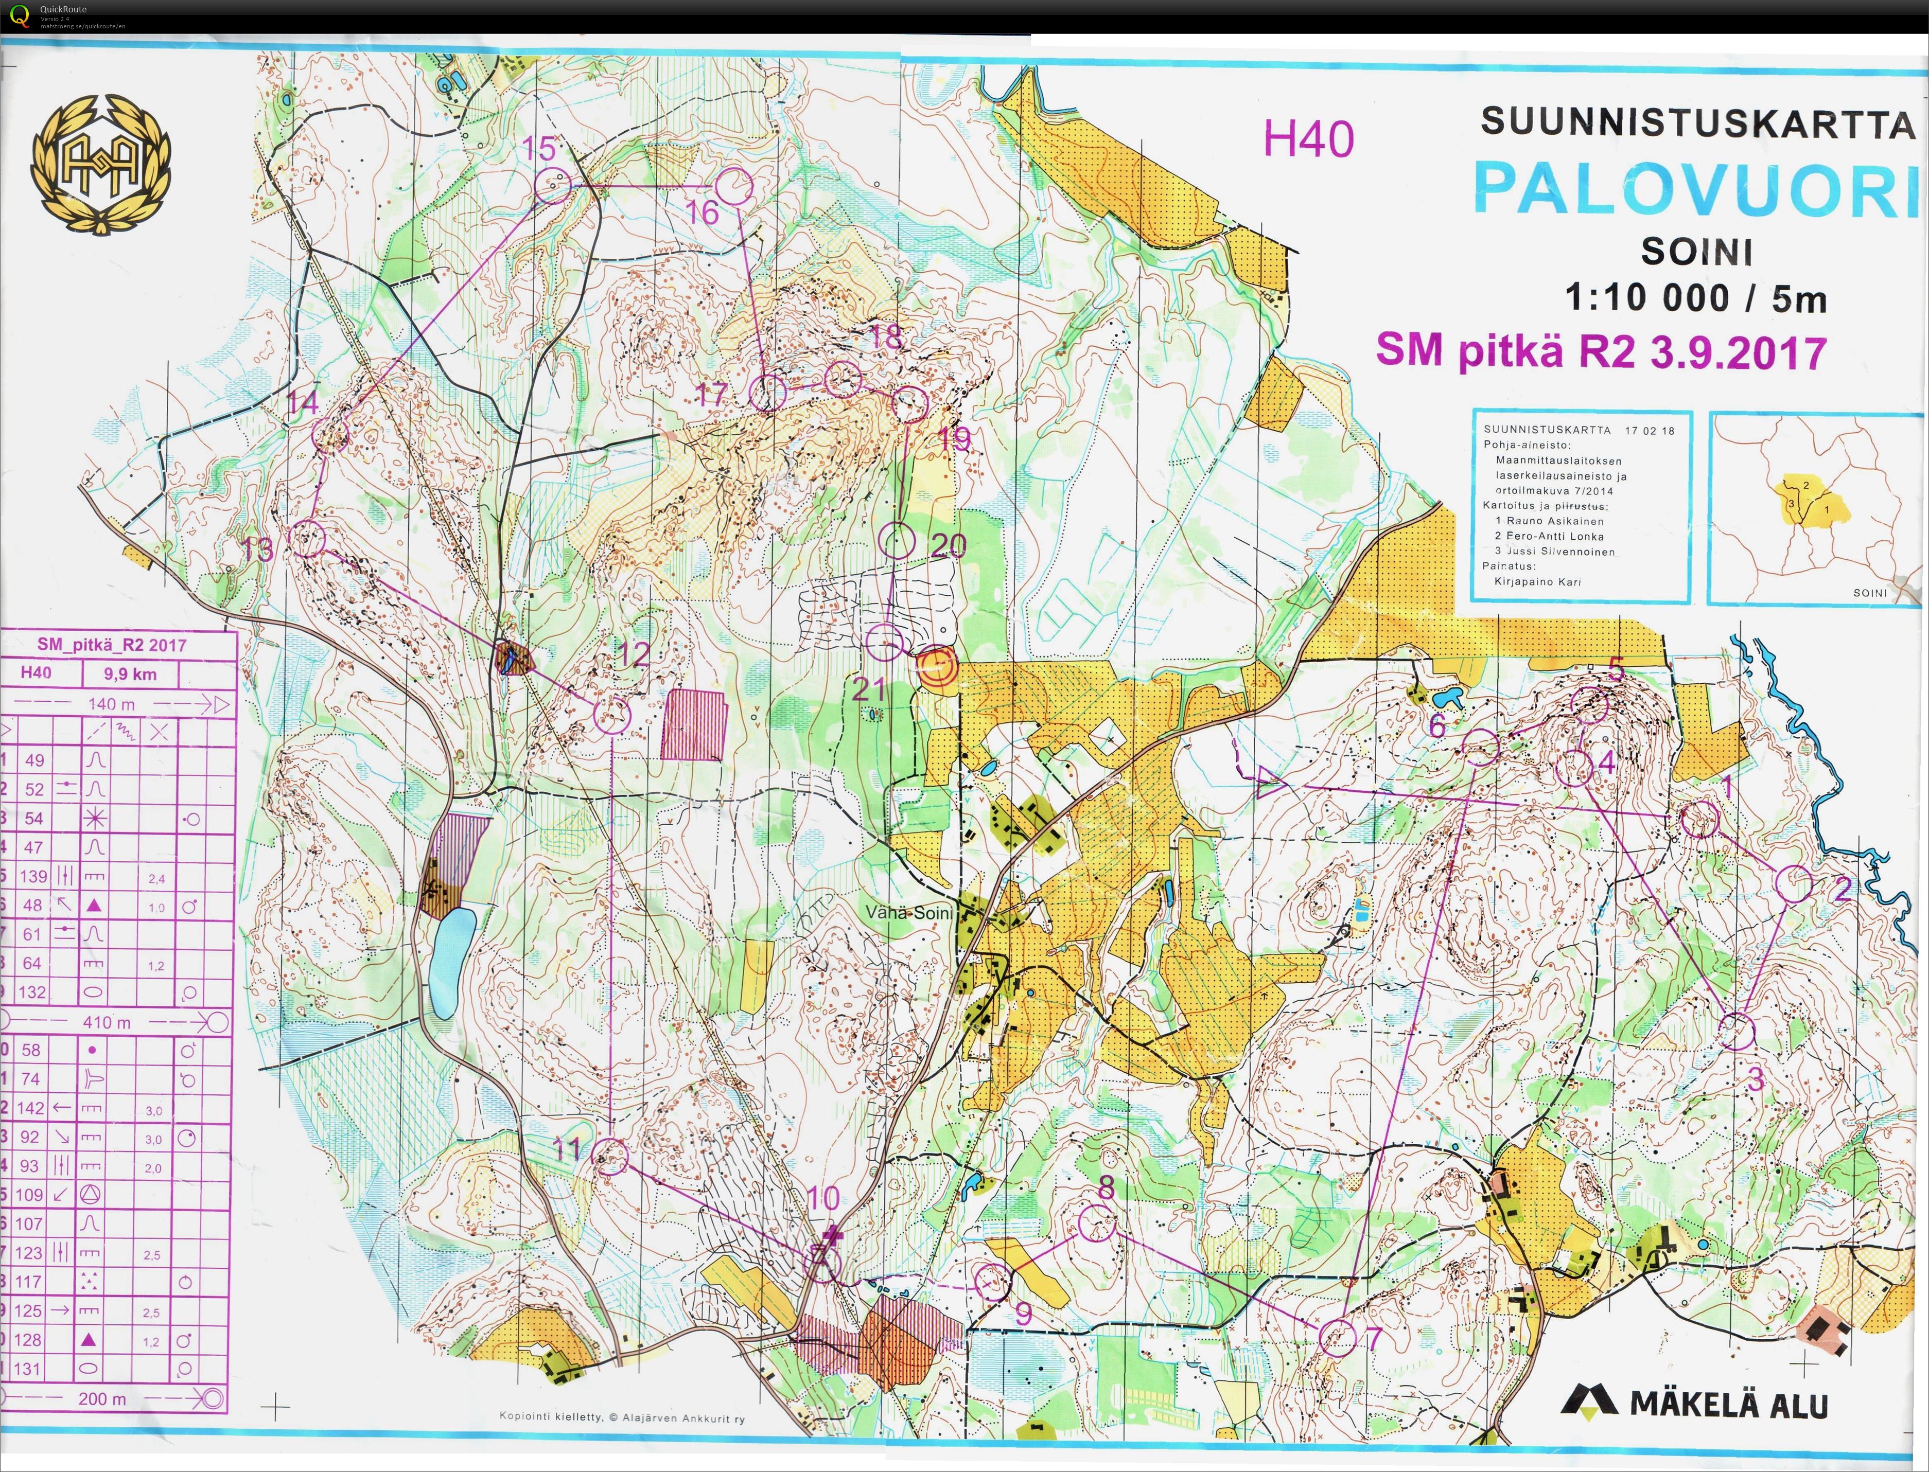Image resolution: width=1929 pixels, height=1472 pixels.
Task: Click control circle 12
Action: click(612, 715)
